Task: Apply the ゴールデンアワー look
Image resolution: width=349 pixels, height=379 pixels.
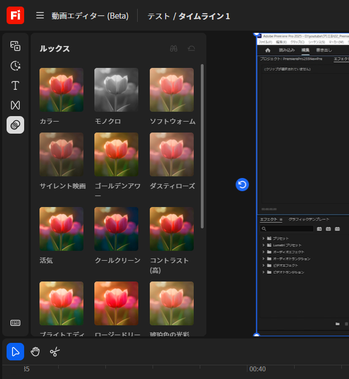Action: pyautogui.click(x=116, y=154)
